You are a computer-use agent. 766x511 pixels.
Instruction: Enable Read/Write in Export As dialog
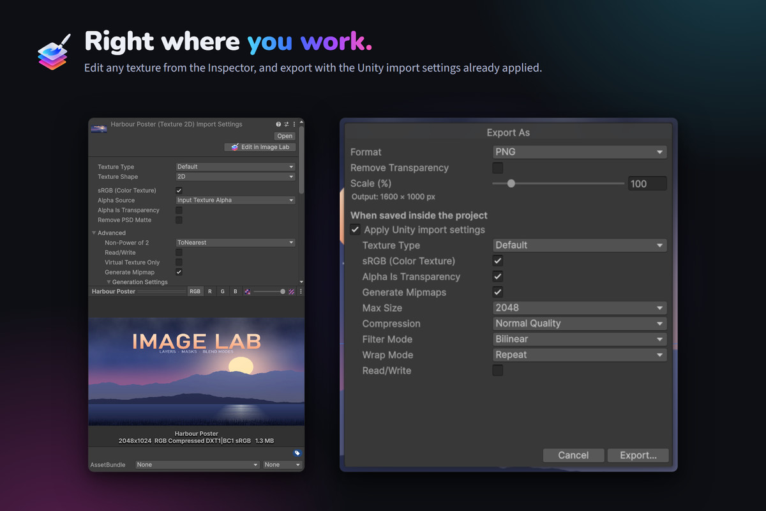498,370
